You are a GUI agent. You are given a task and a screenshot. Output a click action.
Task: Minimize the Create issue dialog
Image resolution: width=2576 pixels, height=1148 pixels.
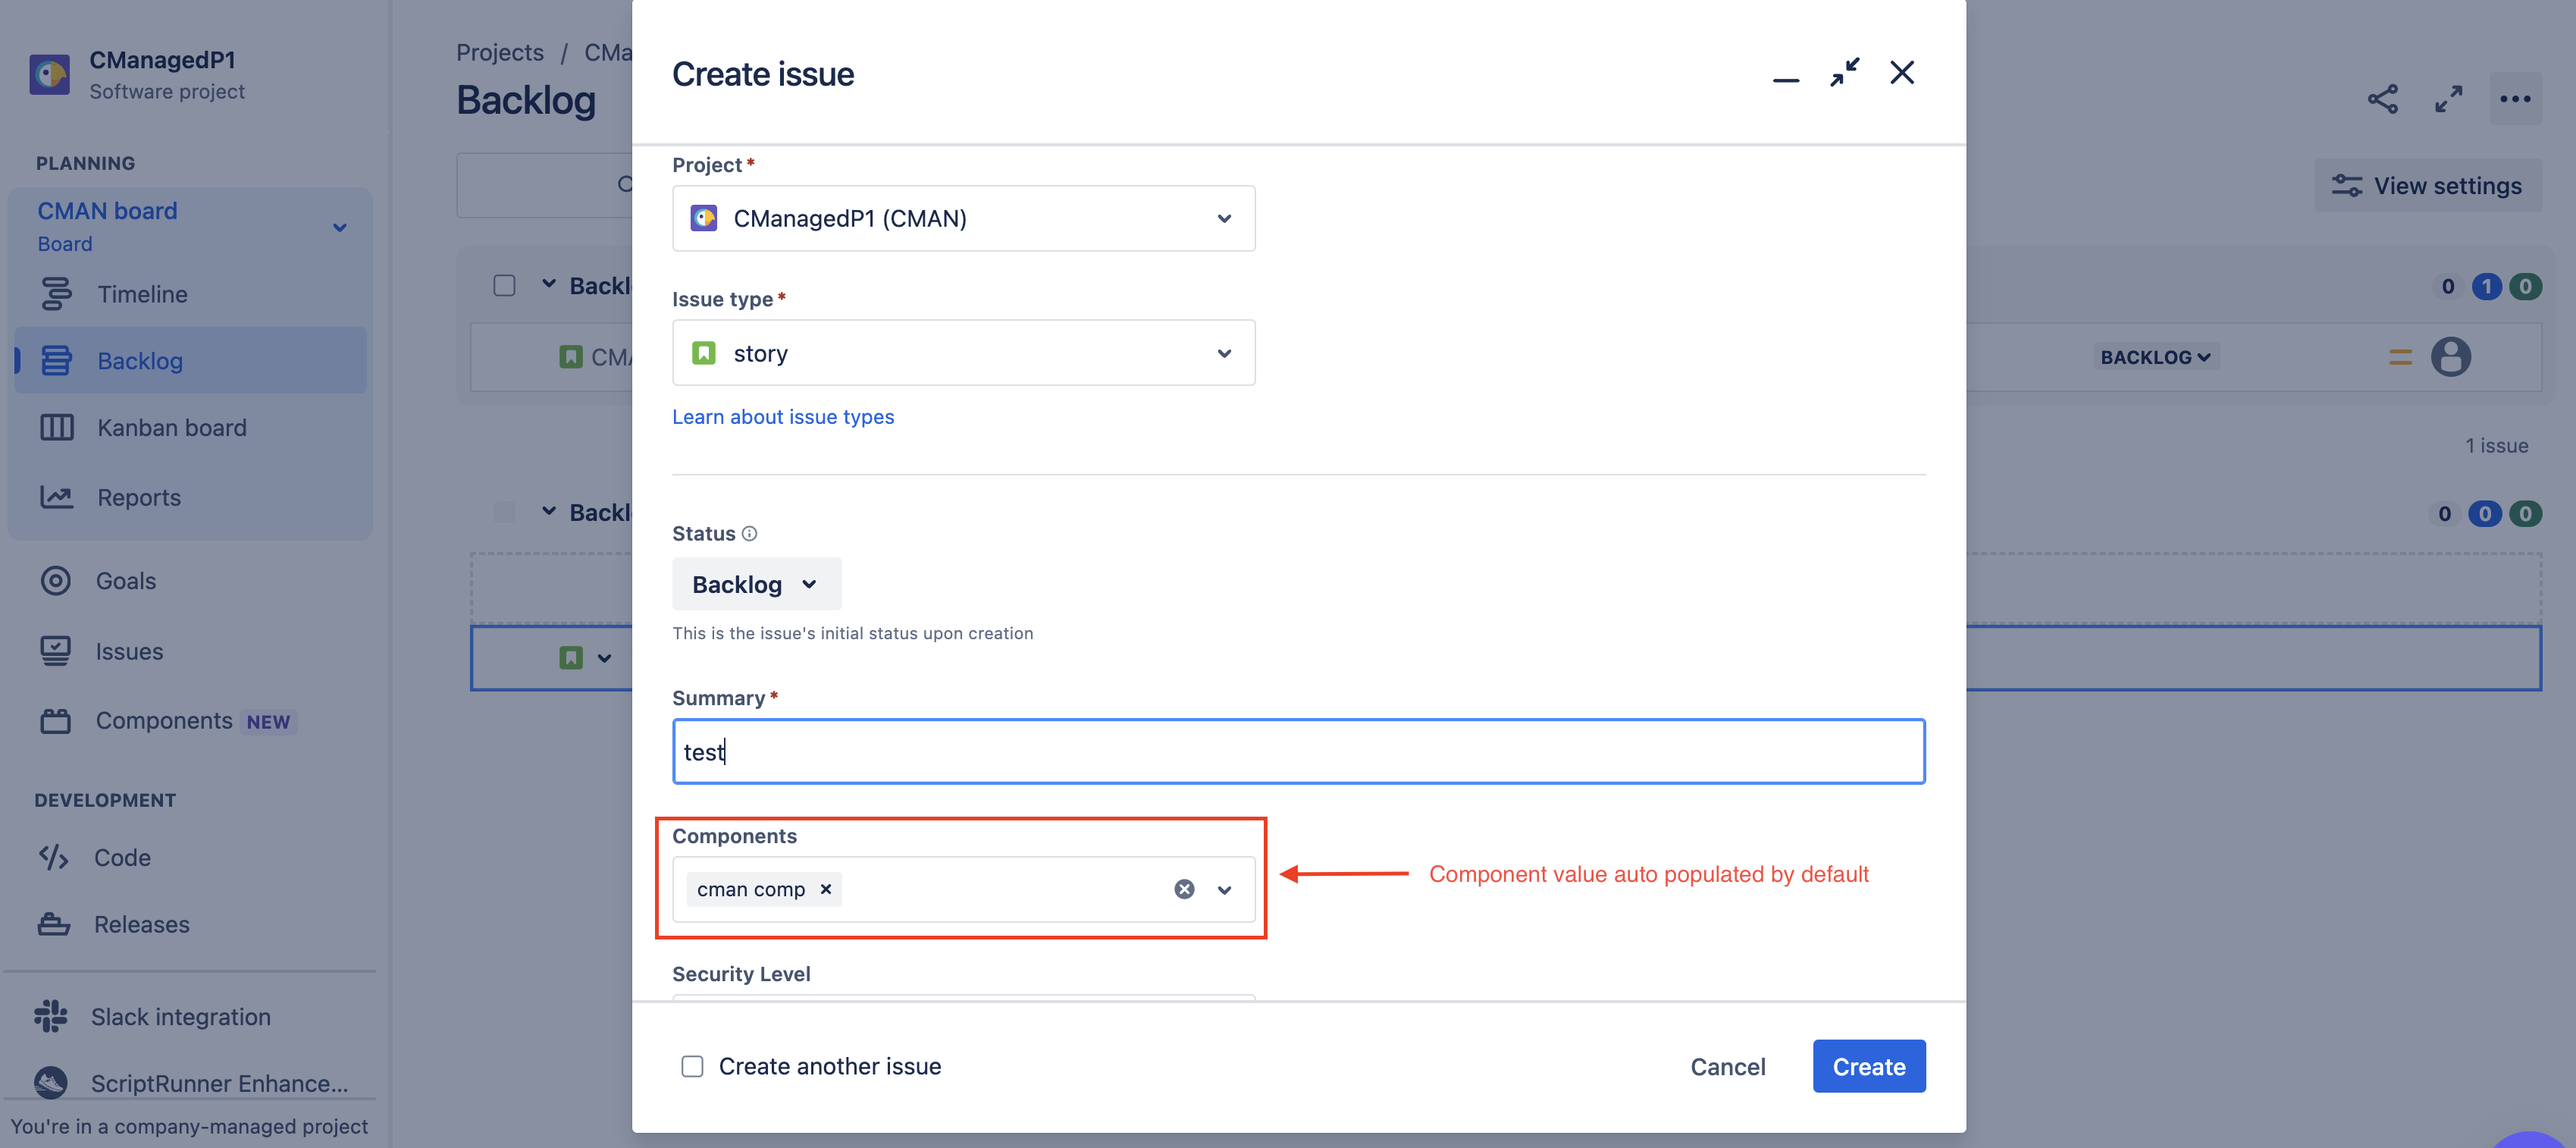point(1785,79)
